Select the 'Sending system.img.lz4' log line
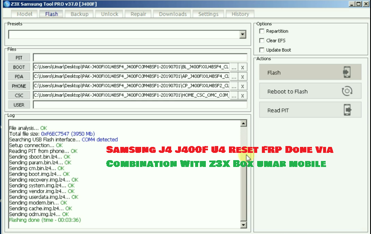This screenshot has height=234, width=371. coord(42,186)
